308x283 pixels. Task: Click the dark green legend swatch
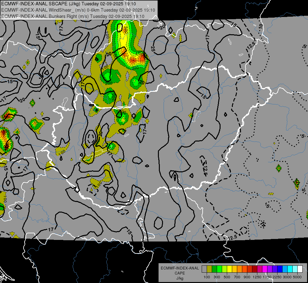(x=214, y=269)
